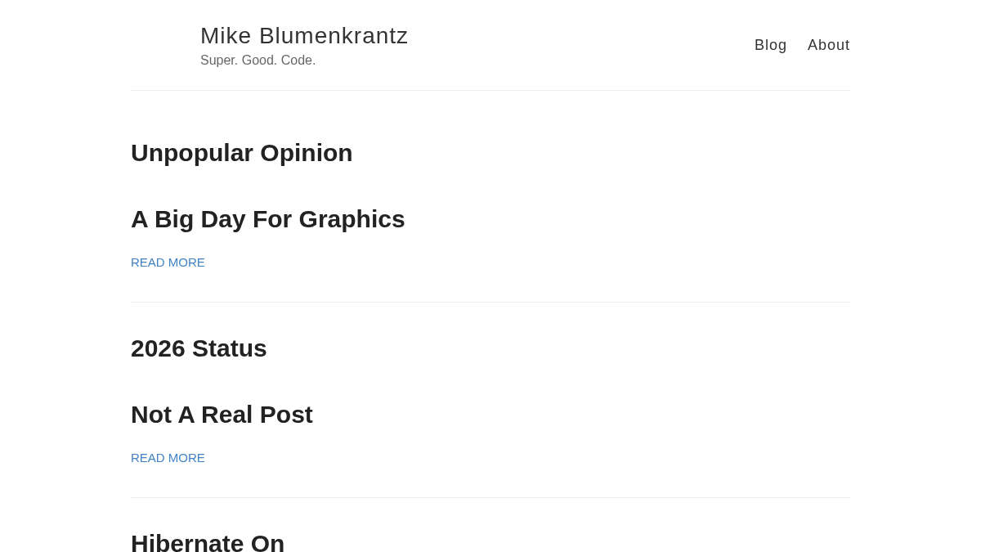The image size is (981, 552).
Task: Open the Not A Real Post heading
Action: (222, 415)
